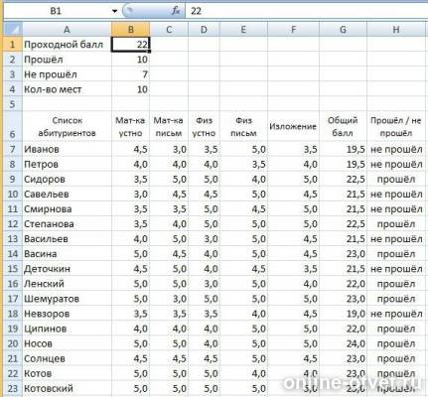
Task: Click header cell 'Изложение'
Action: coord(293,127)
